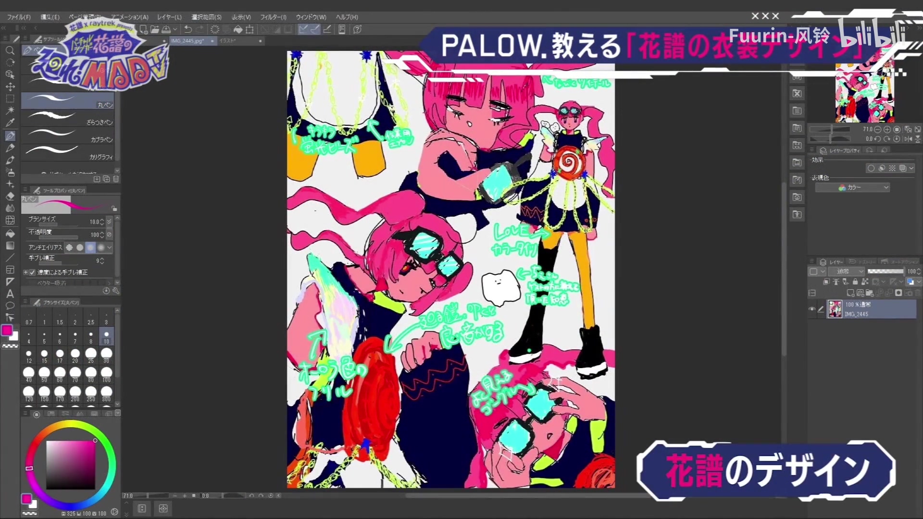
Task: Click the Move layer tool
Action: 10,86
